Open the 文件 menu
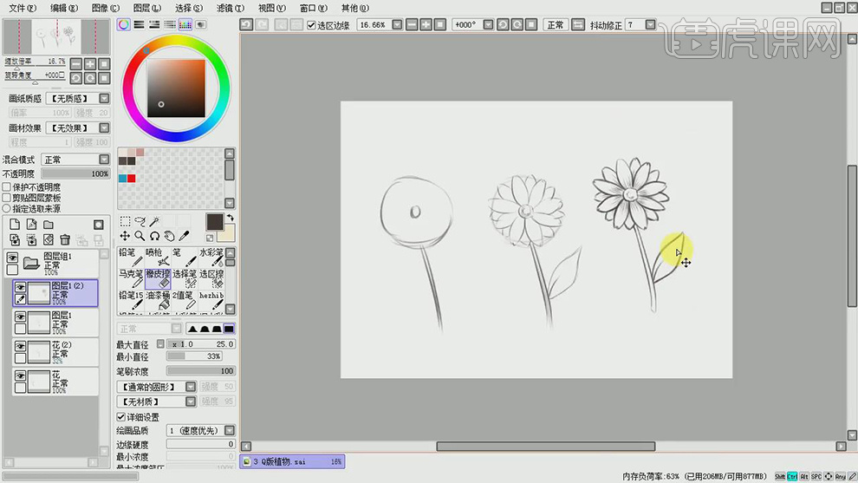The image size is (858, 483). click(x=22, y=8)
